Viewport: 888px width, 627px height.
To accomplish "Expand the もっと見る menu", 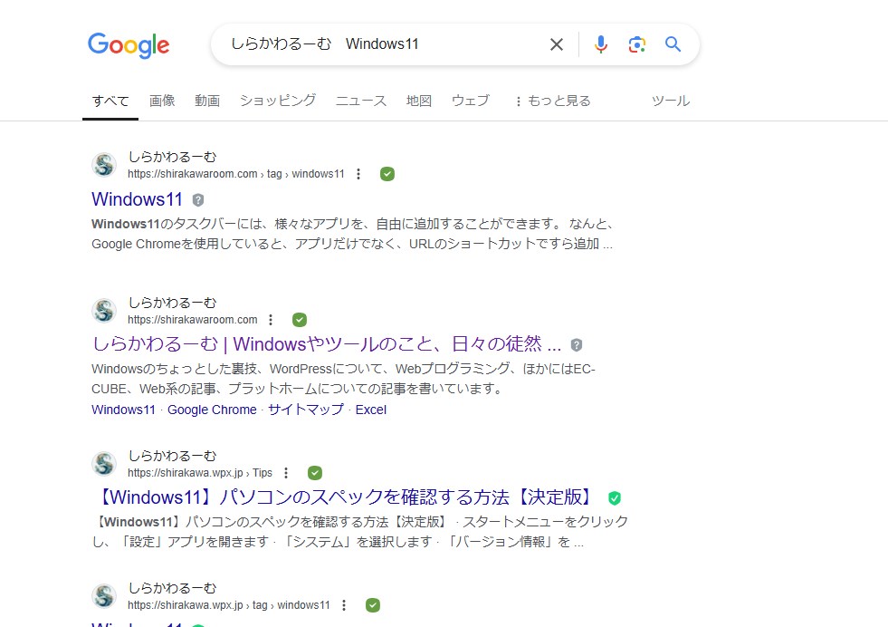I will tap(552, 101).
